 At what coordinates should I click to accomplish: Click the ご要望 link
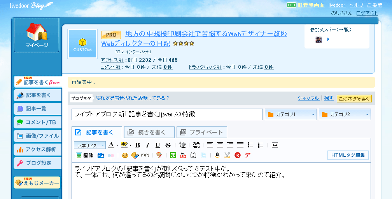coord(375,5)
